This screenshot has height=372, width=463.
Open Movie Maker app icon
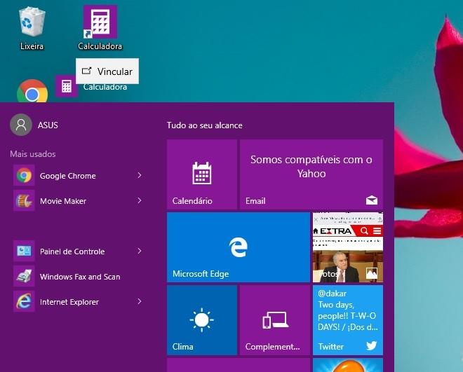pyautogui.click(x=24, y=201)
